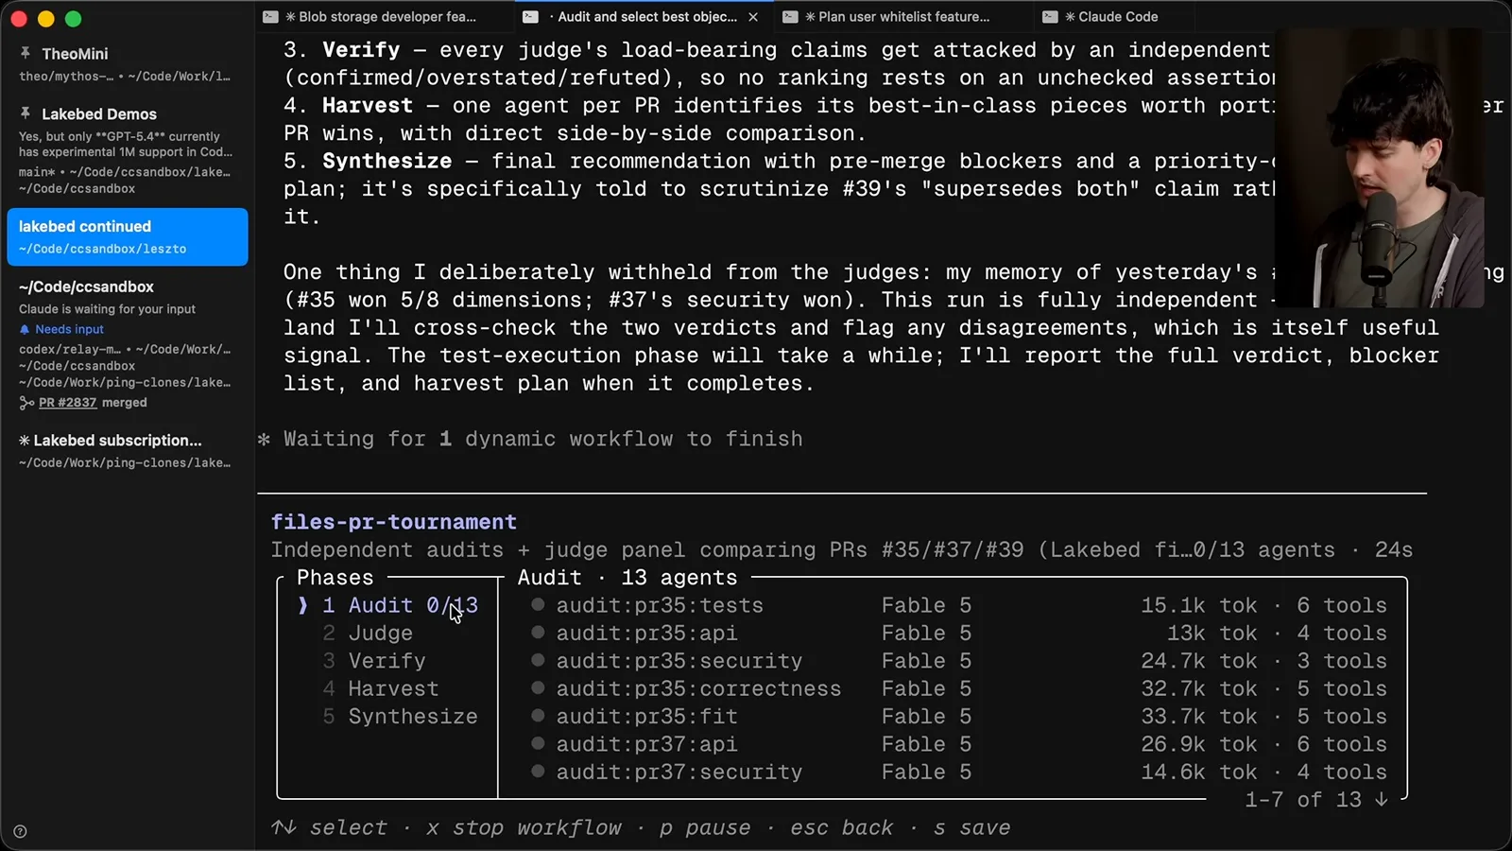Click terminal icon on Plan user whitelist tab
Image resolution: width=1512 pixels, height=851 pixels.
coord(790,16)
